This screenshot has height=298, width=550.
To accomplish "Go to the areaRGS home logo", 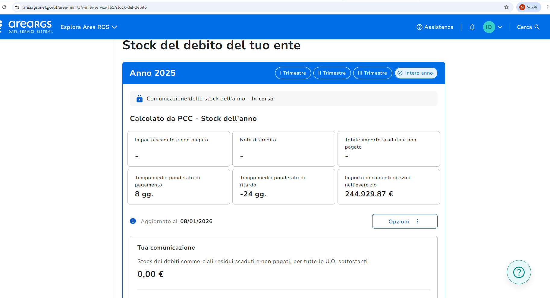I will [x=30, y=26].
